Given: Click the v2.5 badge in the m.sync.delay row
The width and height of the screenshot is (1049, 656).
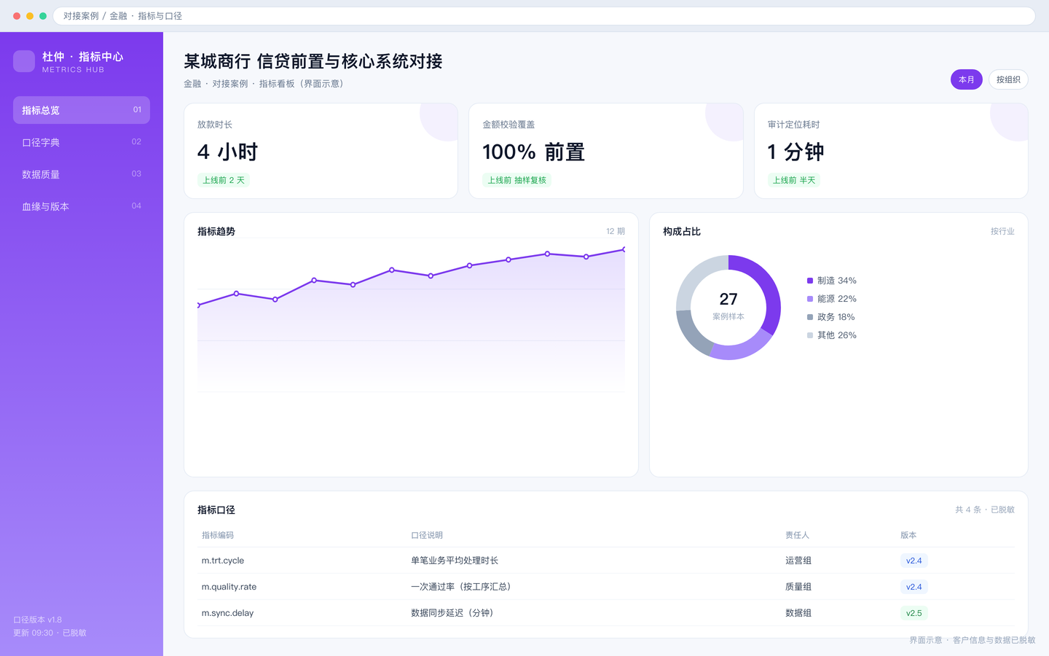Looking at the screenshot, I should 914,613.
